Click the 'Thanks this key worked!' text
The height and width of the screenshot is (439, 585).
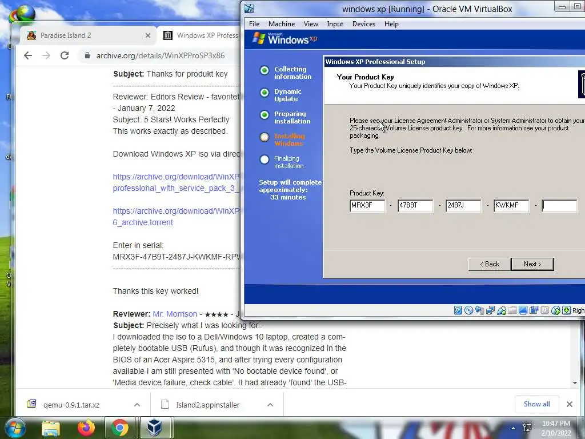point(155,291)
